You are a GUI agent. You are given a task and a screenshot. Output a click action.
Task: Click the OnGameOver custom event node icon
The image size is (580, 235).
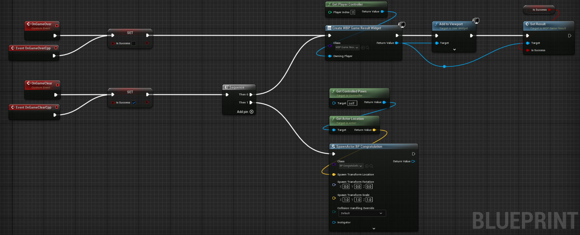pyautogui.click(x=29, y=24)
